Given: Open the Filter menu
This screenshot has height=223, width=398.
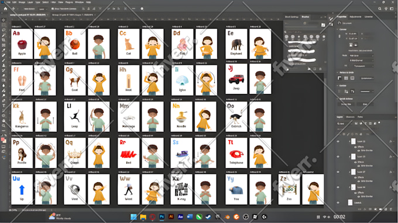Looking at the screenshot, I should [x=53, y=2].
